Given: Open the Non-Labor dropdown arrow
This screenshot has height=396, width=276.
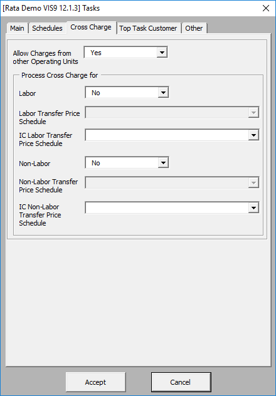Looking at the screenshot, I should [163, 163].
